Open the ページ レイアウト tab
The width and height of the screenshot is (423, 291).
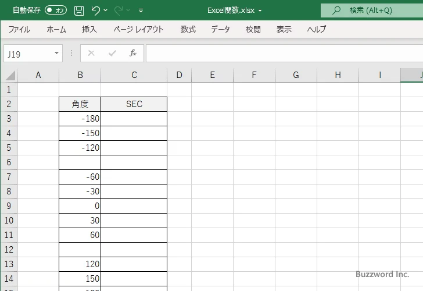pos(138,29)
